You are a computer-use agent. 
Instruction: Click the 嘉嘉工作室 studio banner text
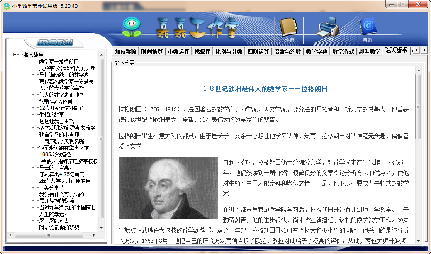click(198, 27)
